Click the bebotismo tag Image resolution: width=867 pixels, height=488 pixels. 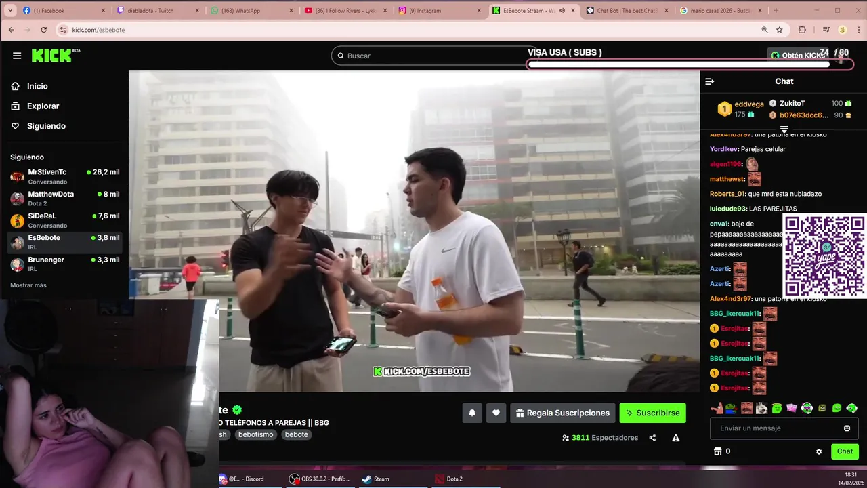pyautogui.click(x=255, y=434)
